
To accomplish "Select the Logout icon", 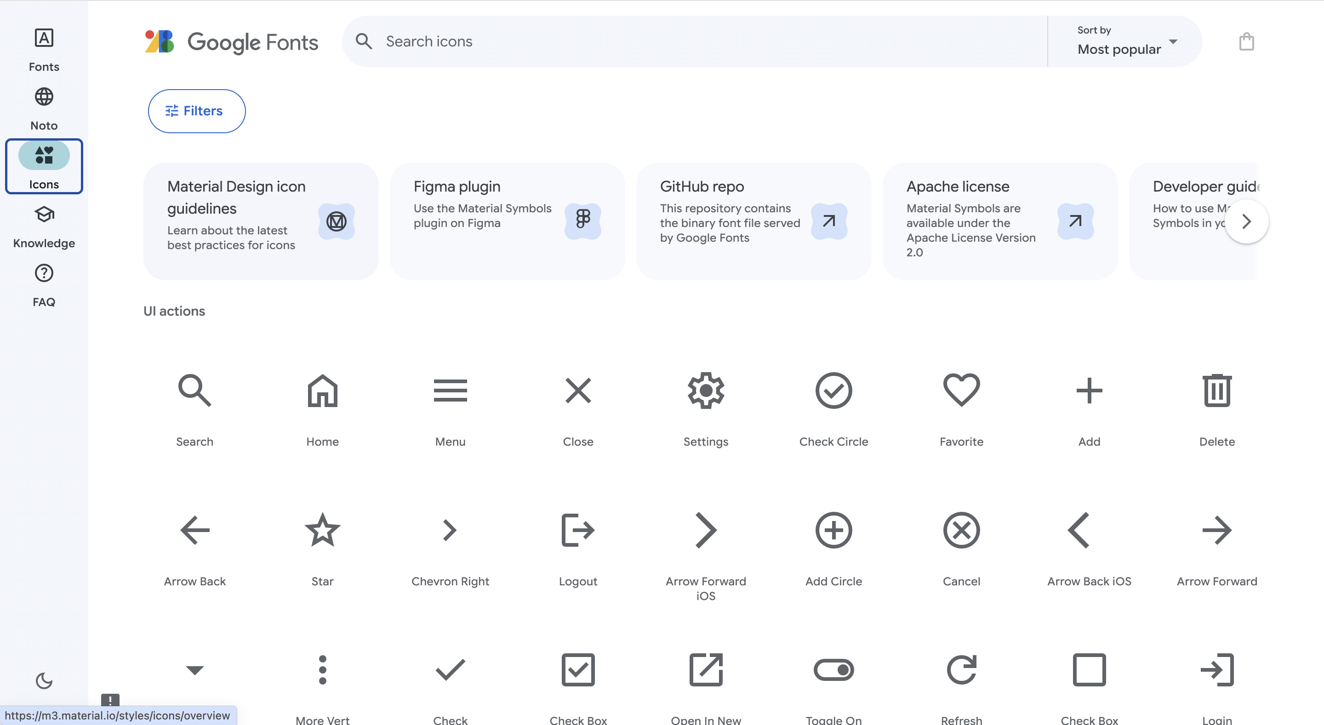I will click(578, 530).
